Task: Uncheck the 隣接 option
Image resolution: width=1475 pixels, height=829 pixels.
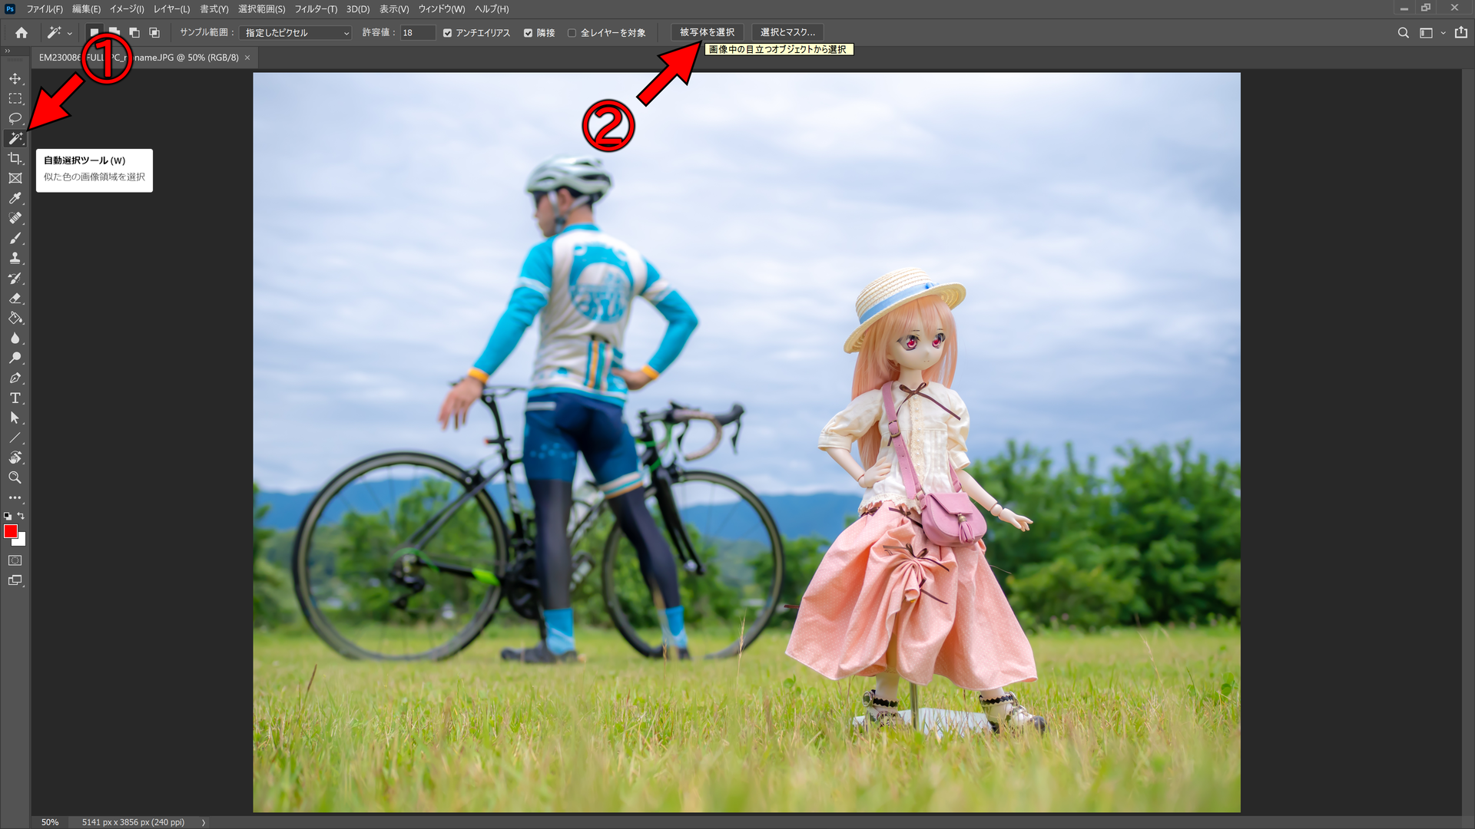Action: click(x=528, y=33)
